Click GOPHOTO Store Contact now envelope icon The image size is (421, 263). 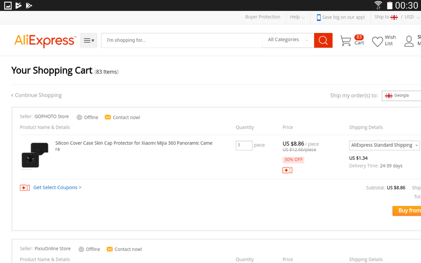pos(108,117)
